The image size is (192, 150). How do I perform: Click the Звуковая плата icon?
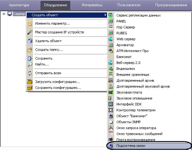[x=110, y=93]
